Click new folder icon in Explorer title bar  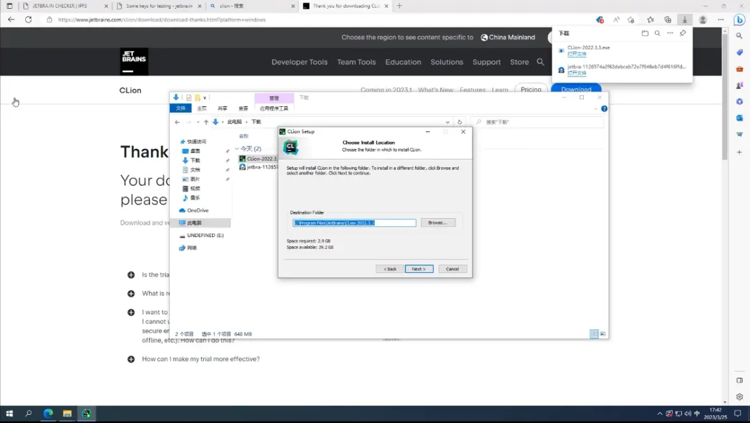click(x=197, y=97)
